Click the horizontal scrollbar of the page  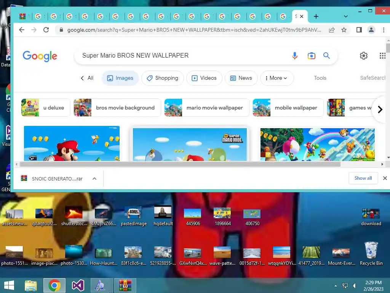pyautogui.click(x=180, y=164)
